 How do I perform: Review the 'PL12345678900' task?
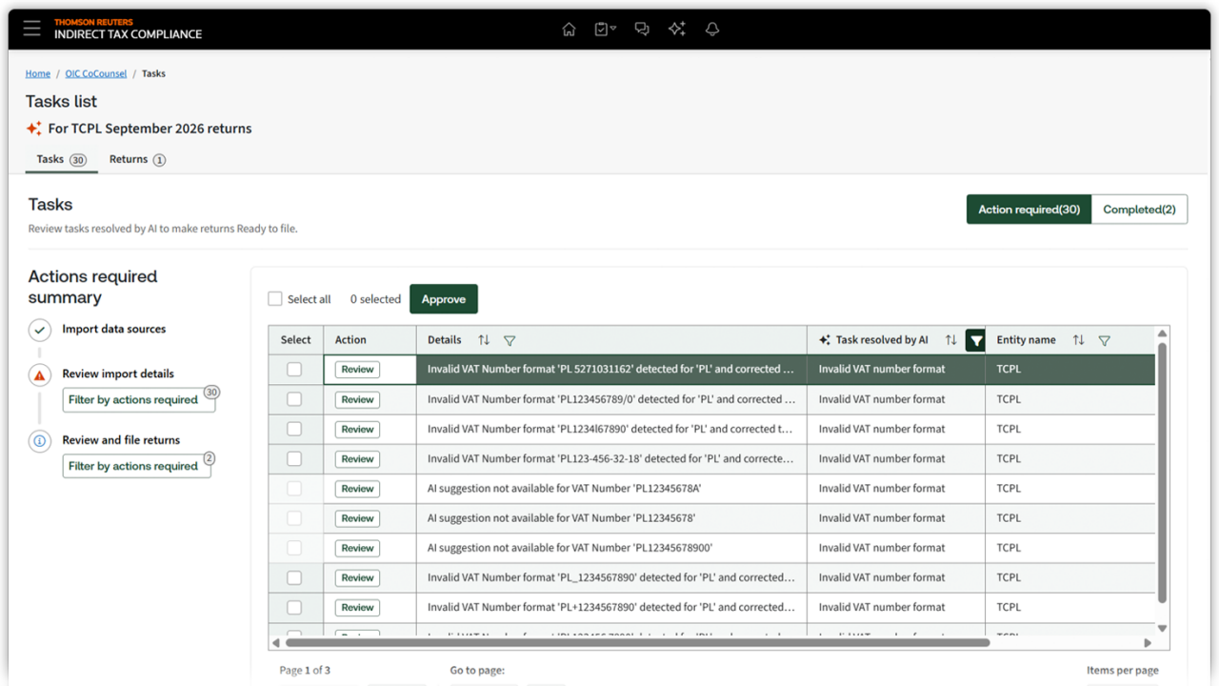click(357, 548)
